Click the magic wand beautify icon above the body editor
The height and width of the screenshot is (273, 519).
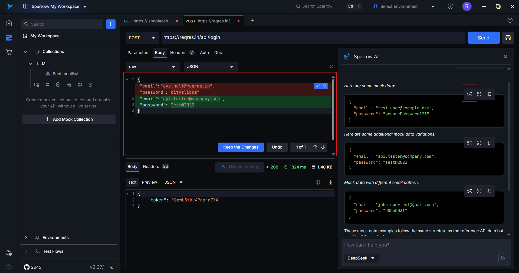click(x=331, y=67)
